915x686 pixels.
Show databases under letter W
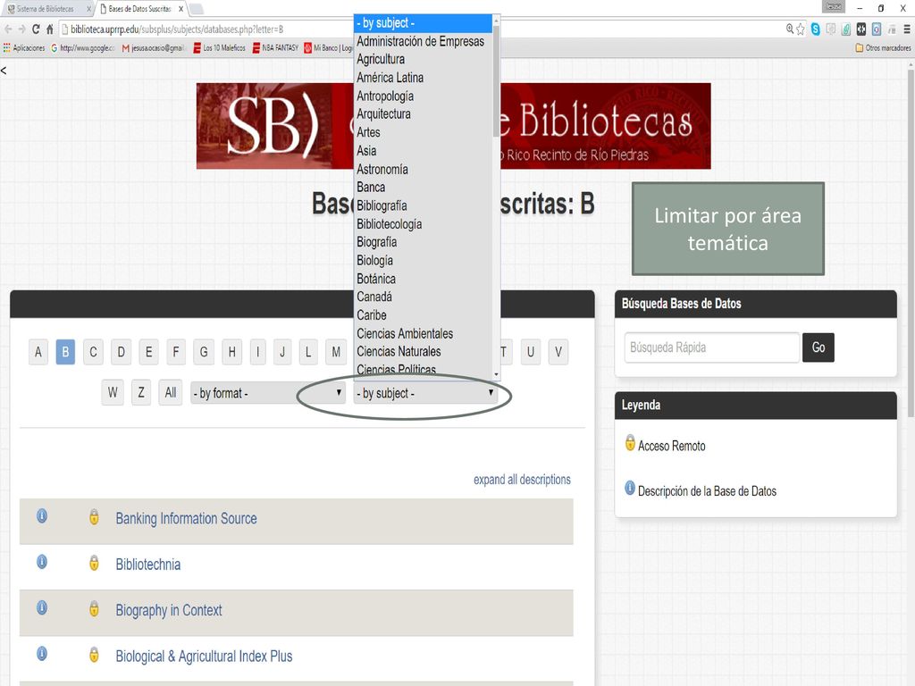click(113, 393)
